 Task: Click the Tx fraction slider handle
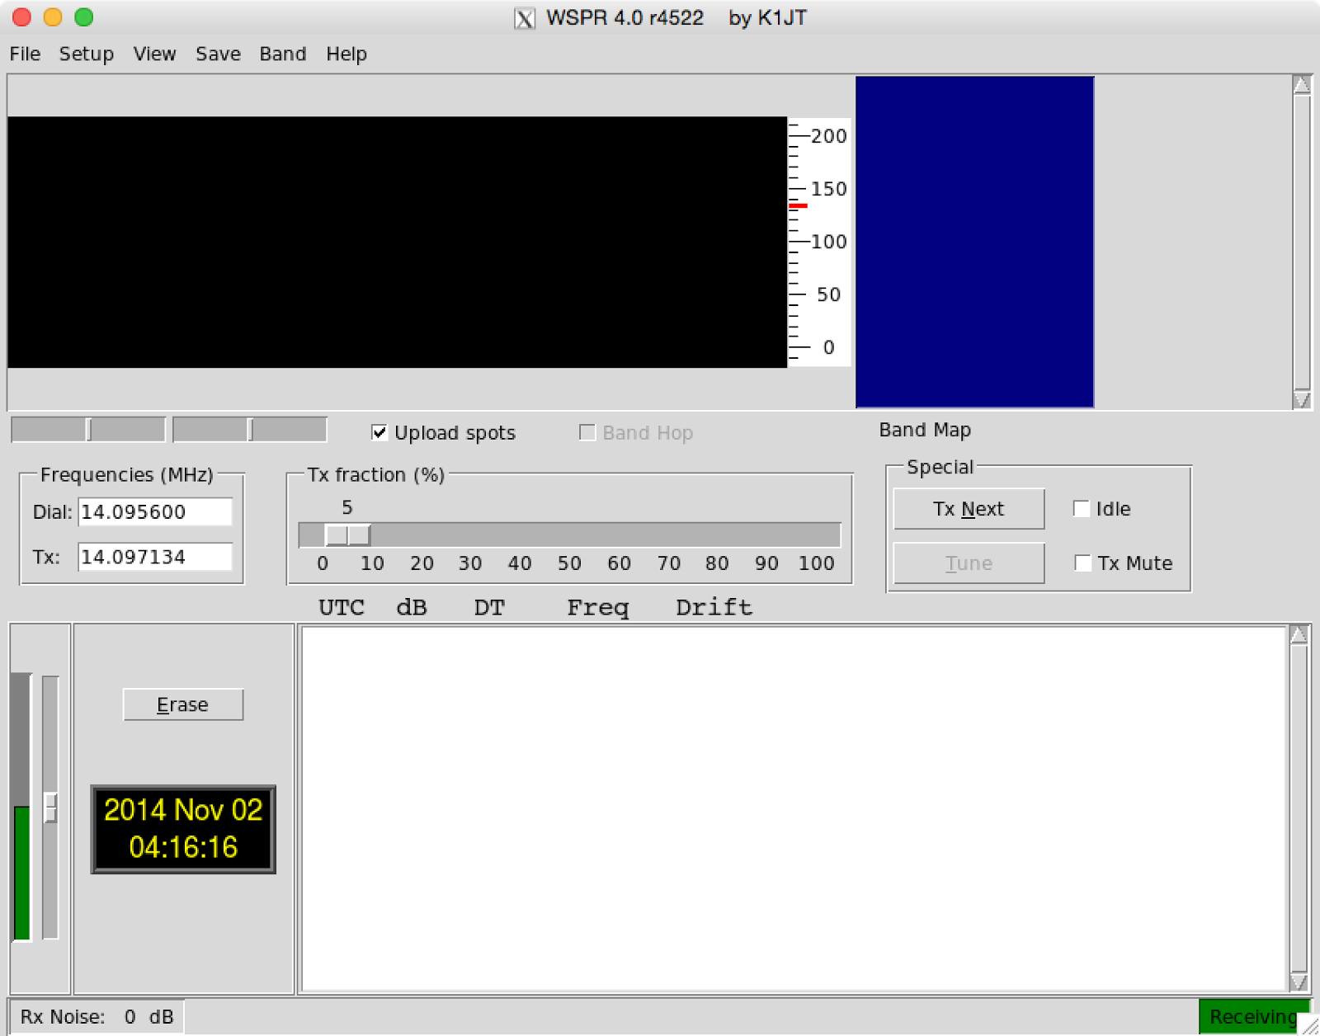(x=347, y=534)
